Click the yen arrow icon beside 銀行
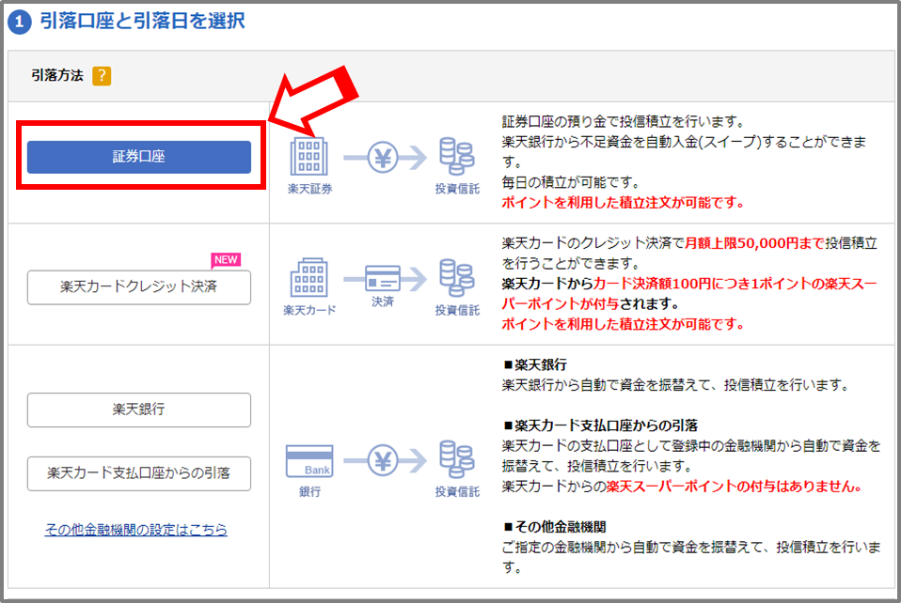Viewport: 901px width, 603px height. pos(385,460)
